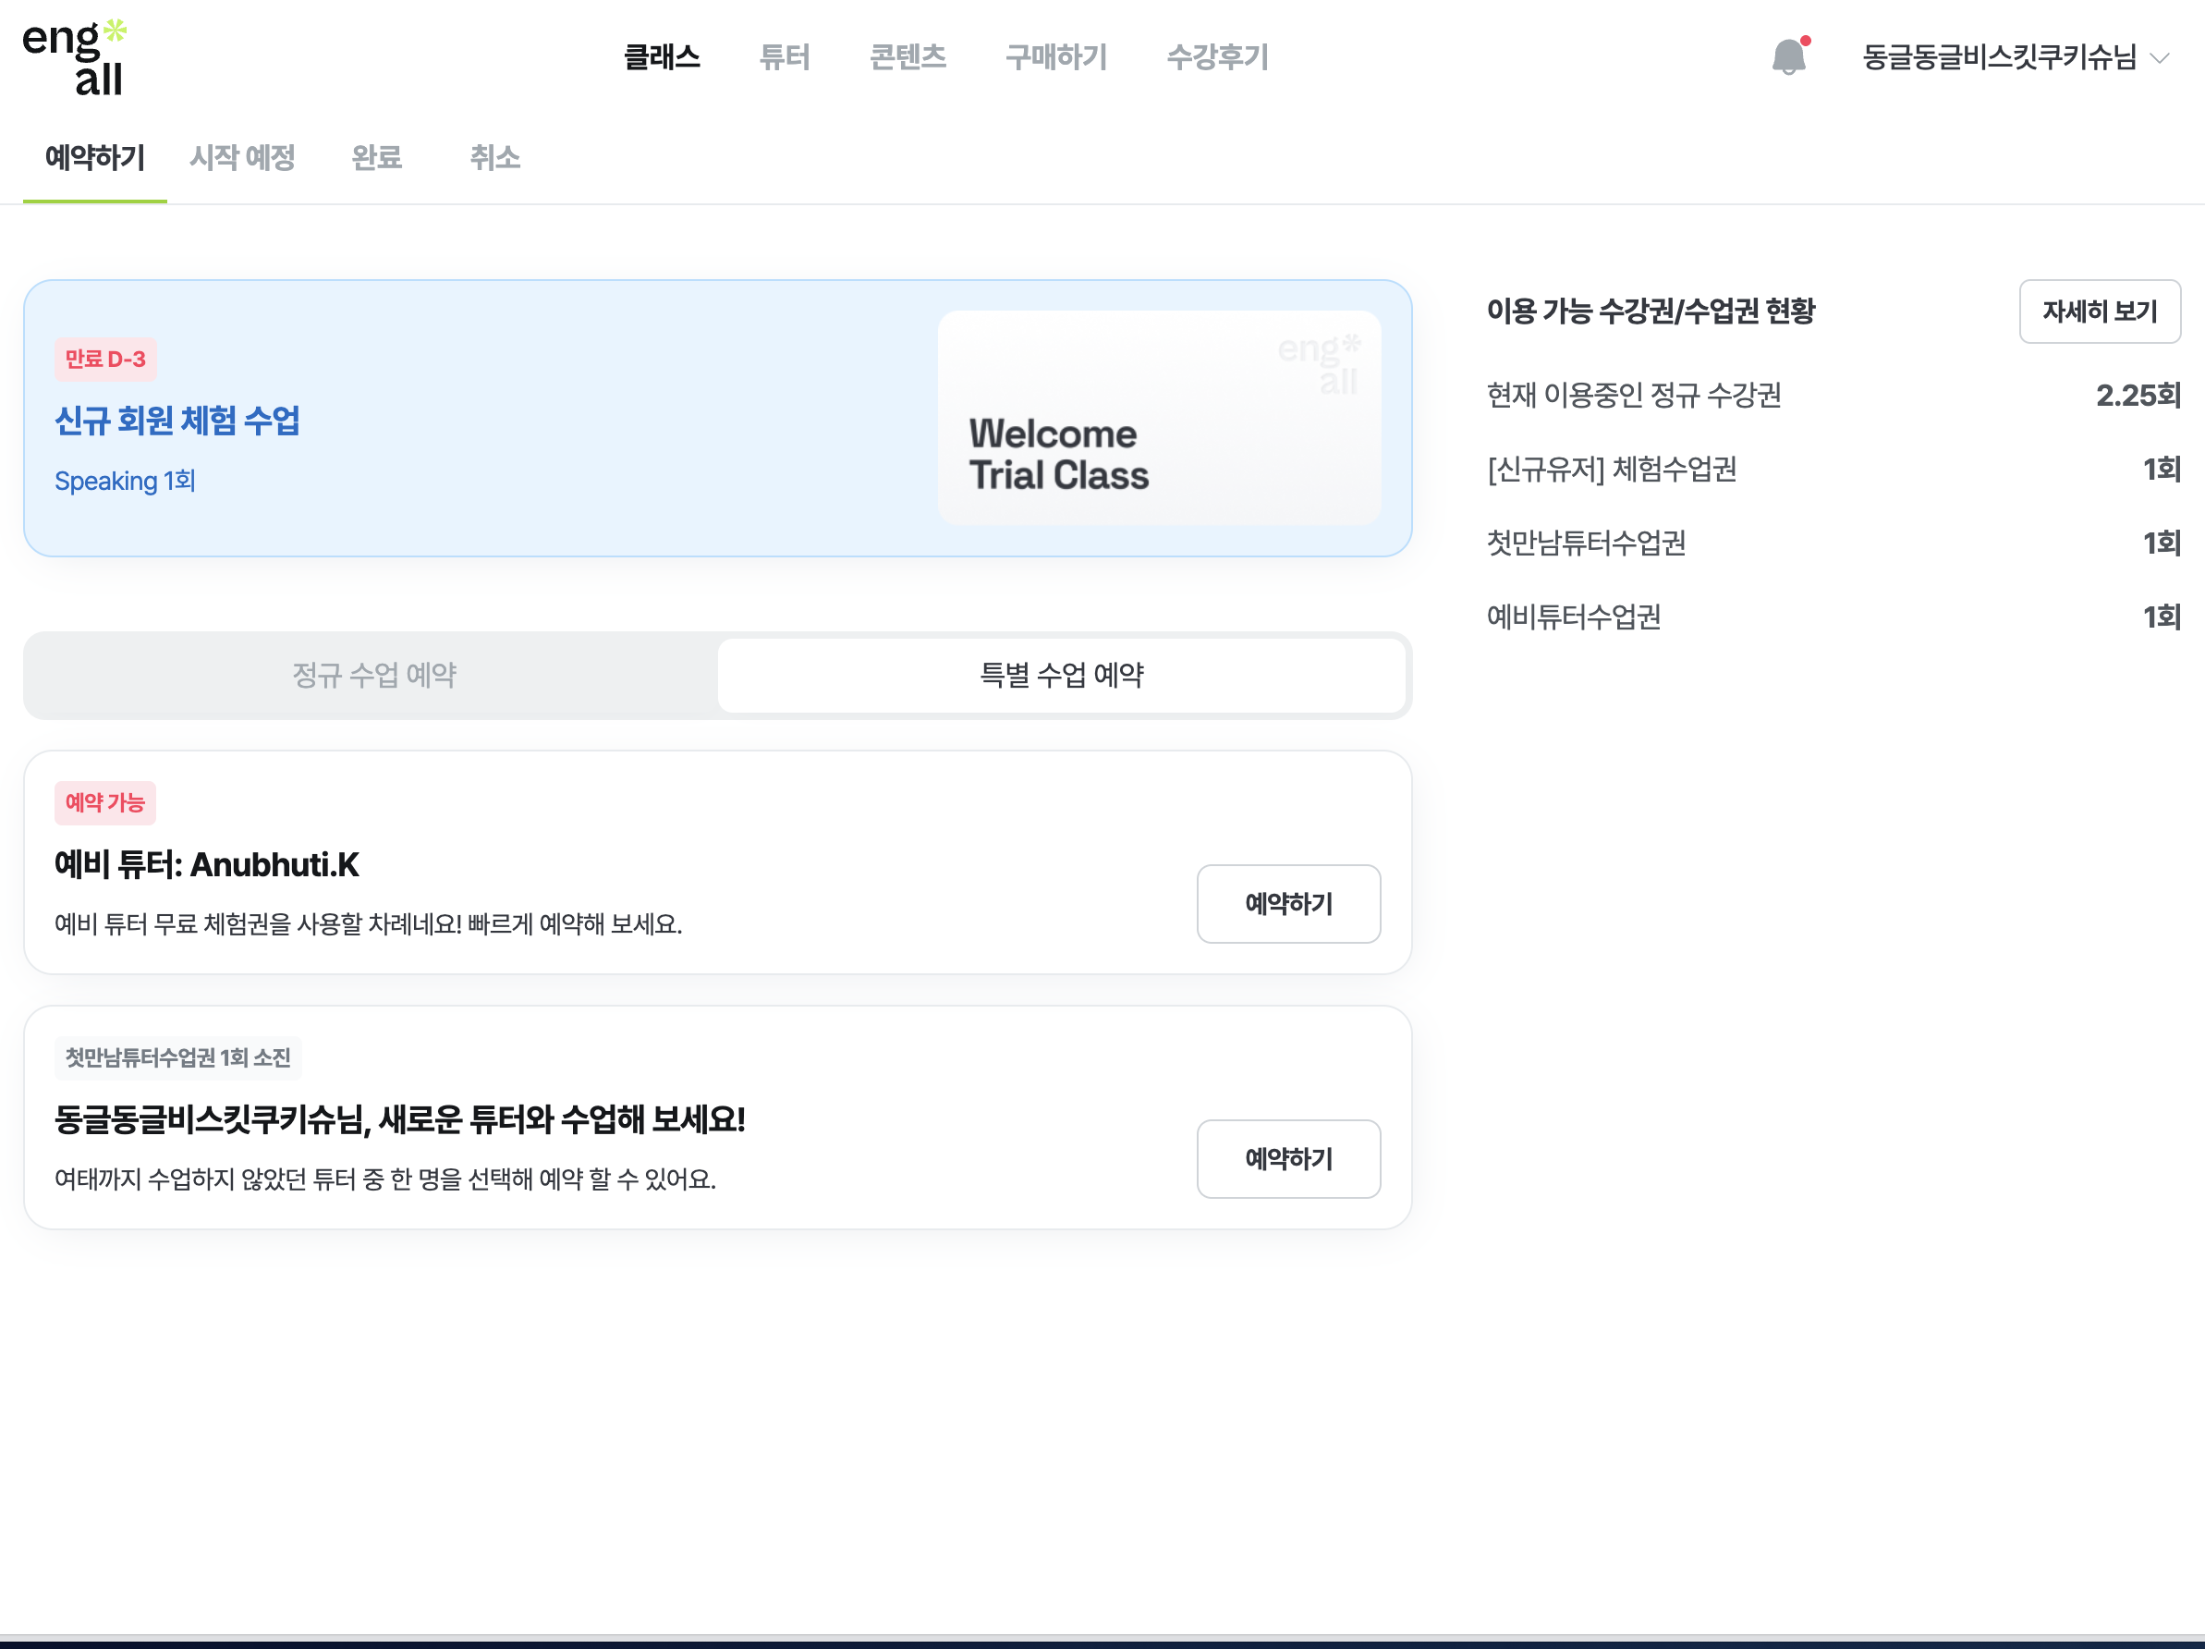Open the 클래스 menu
This screenshot has height=1649, width=2205.
click(x=662, y=56)
